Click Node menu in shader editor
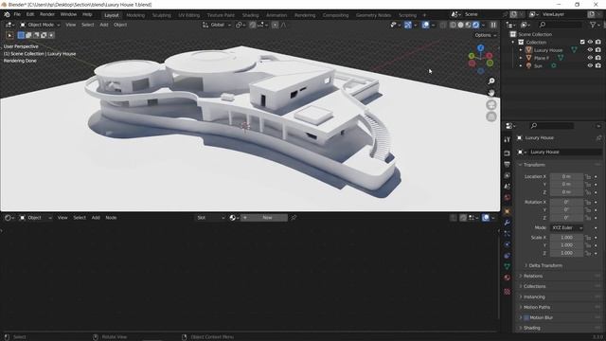Image resolution: width=606 pixels, height=341 pixels. tap(111, 218)
